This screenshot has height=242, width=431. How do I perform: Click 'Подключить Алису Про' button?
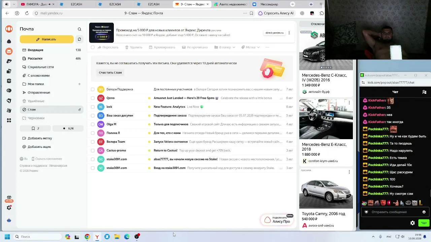click(x=277, y=220)
